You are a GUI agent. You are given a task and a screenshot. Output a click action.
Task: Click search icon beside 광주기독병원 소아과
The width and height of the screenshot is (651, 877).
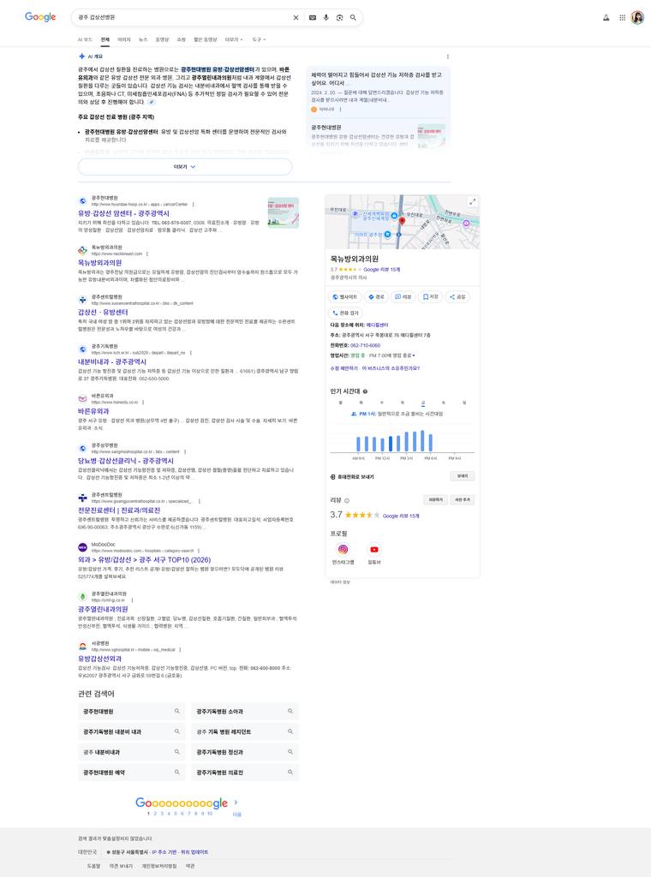(x=290, y=712)
